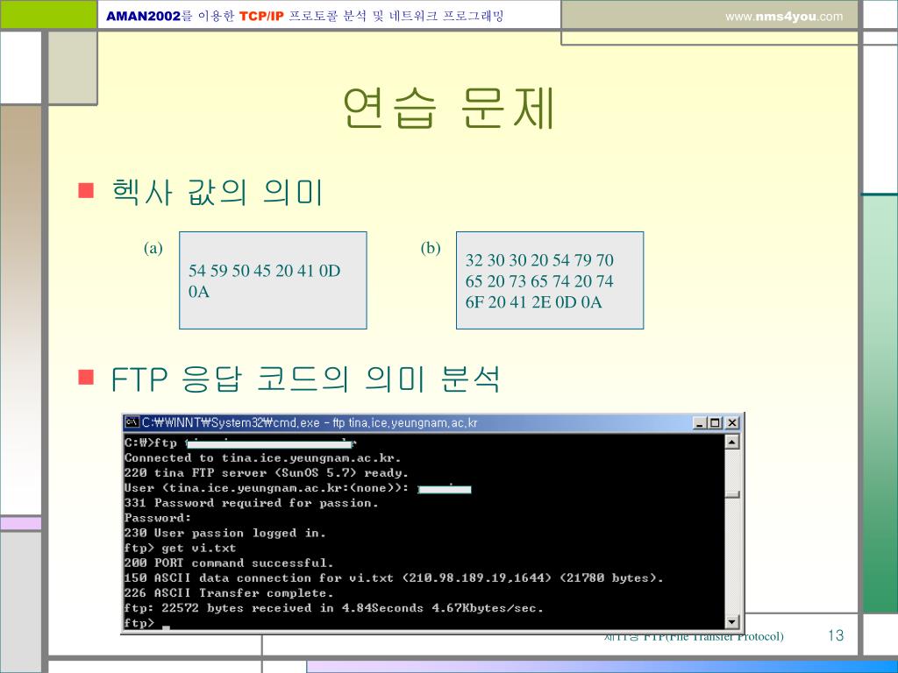Open the www.nms4you.com link

click(784, 17)
